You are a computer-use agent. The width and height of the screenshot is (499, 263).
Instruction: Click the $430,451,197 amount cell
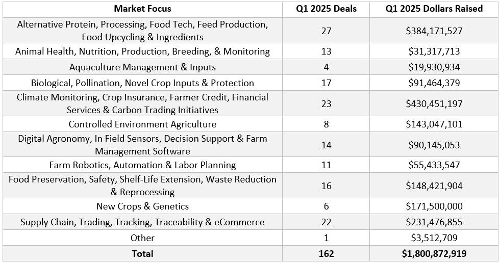coord(434,103)
